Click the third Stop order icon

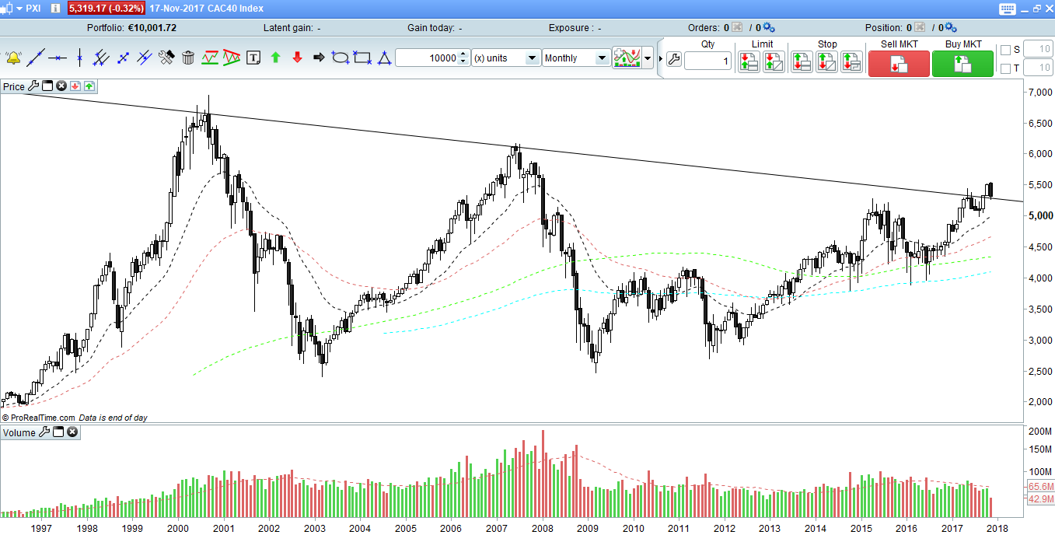851,61
